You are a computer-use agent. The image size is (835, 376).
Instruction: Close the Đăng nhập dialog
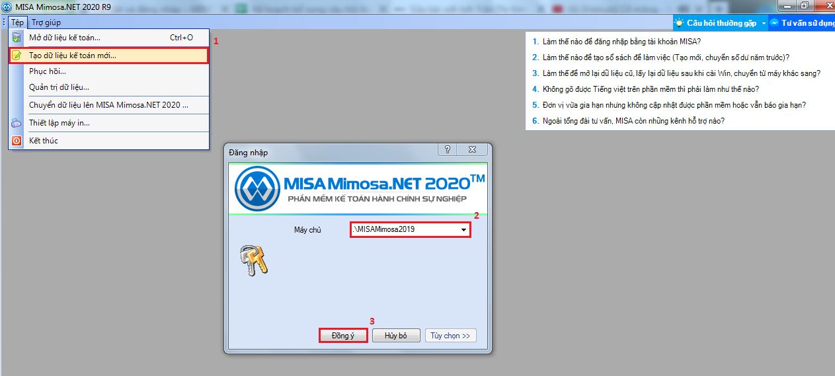(x=472, y=150)
